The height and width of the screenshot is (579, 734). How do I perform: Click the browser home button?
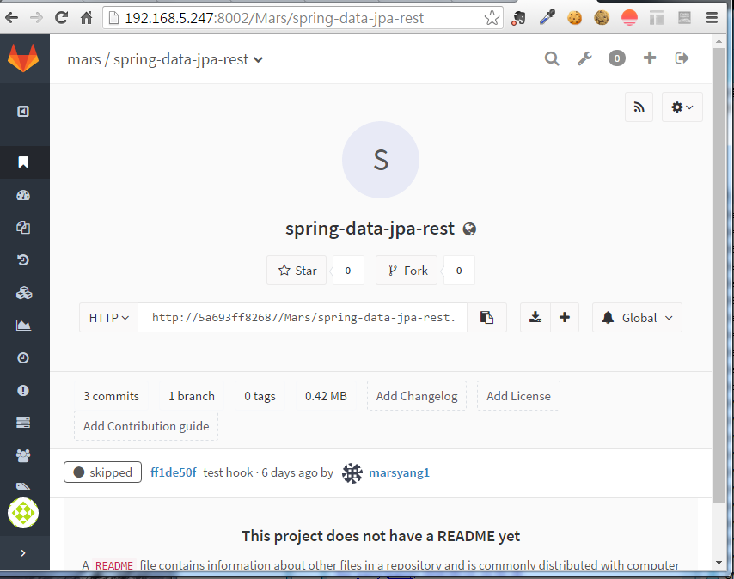coord(87,18)
